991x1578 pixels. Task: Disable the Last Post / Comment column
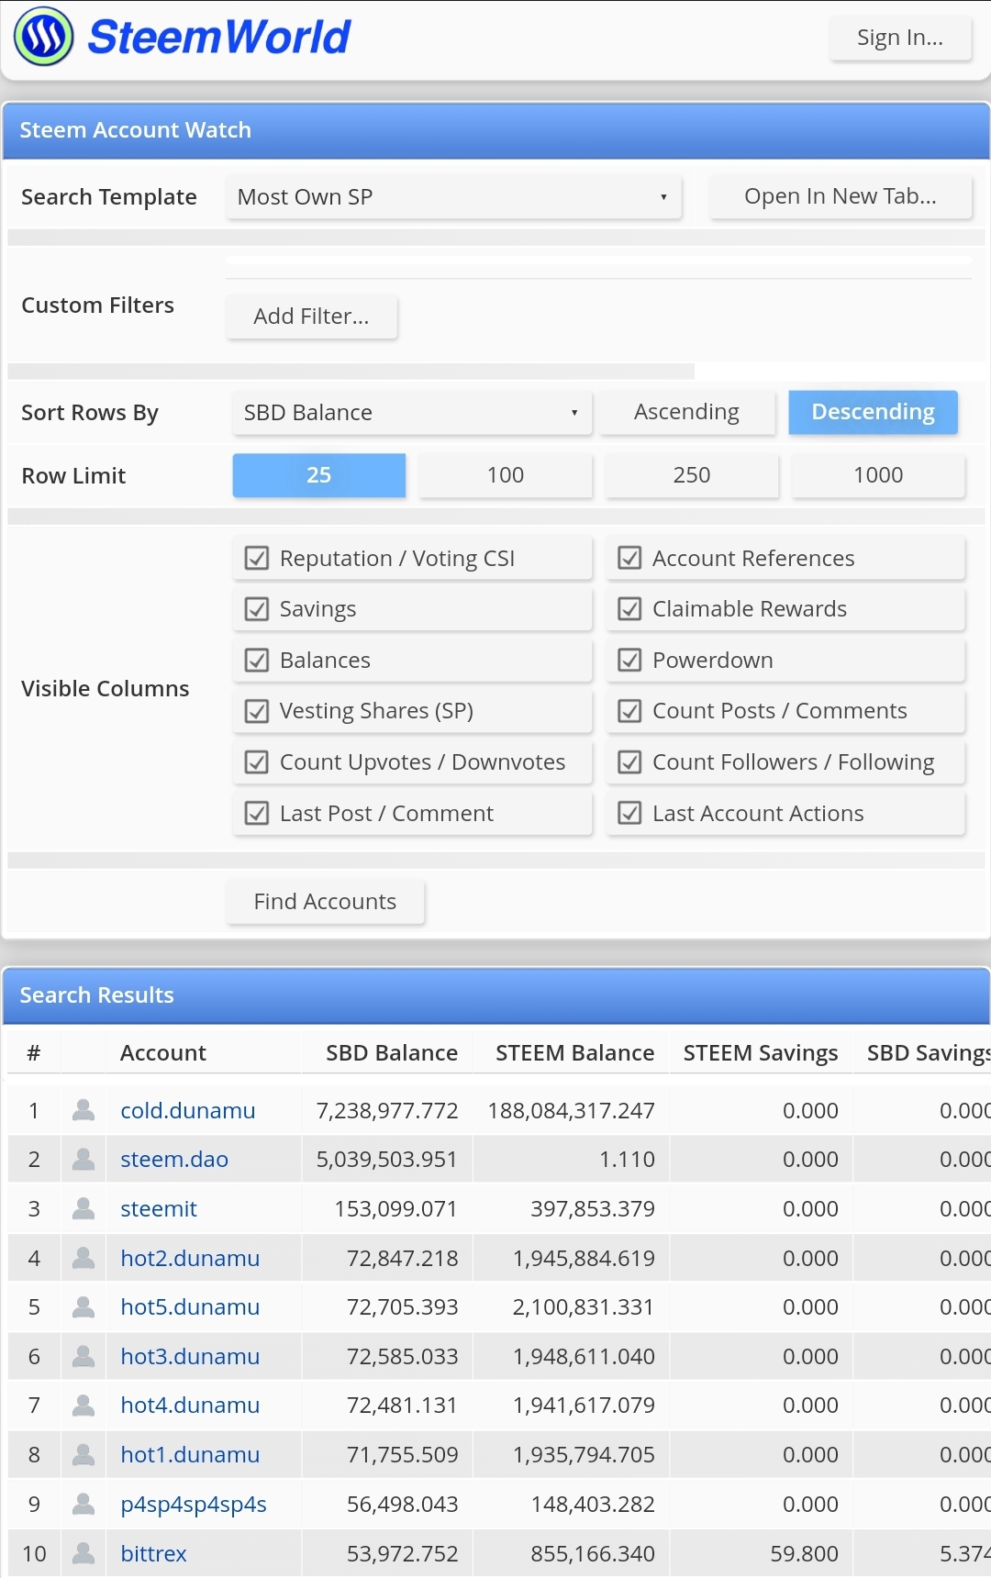[258, 813]
